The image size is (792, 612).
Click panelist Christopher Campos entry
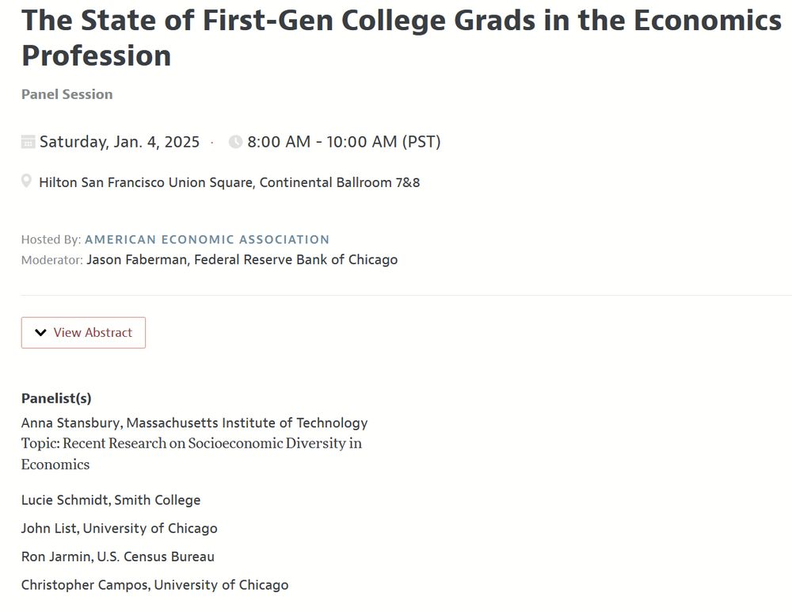155,585
